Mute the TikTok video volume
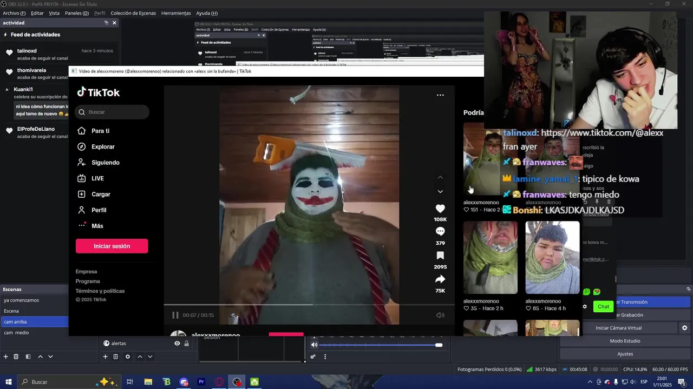Viewport: 693px width, 389px height. 440,315
